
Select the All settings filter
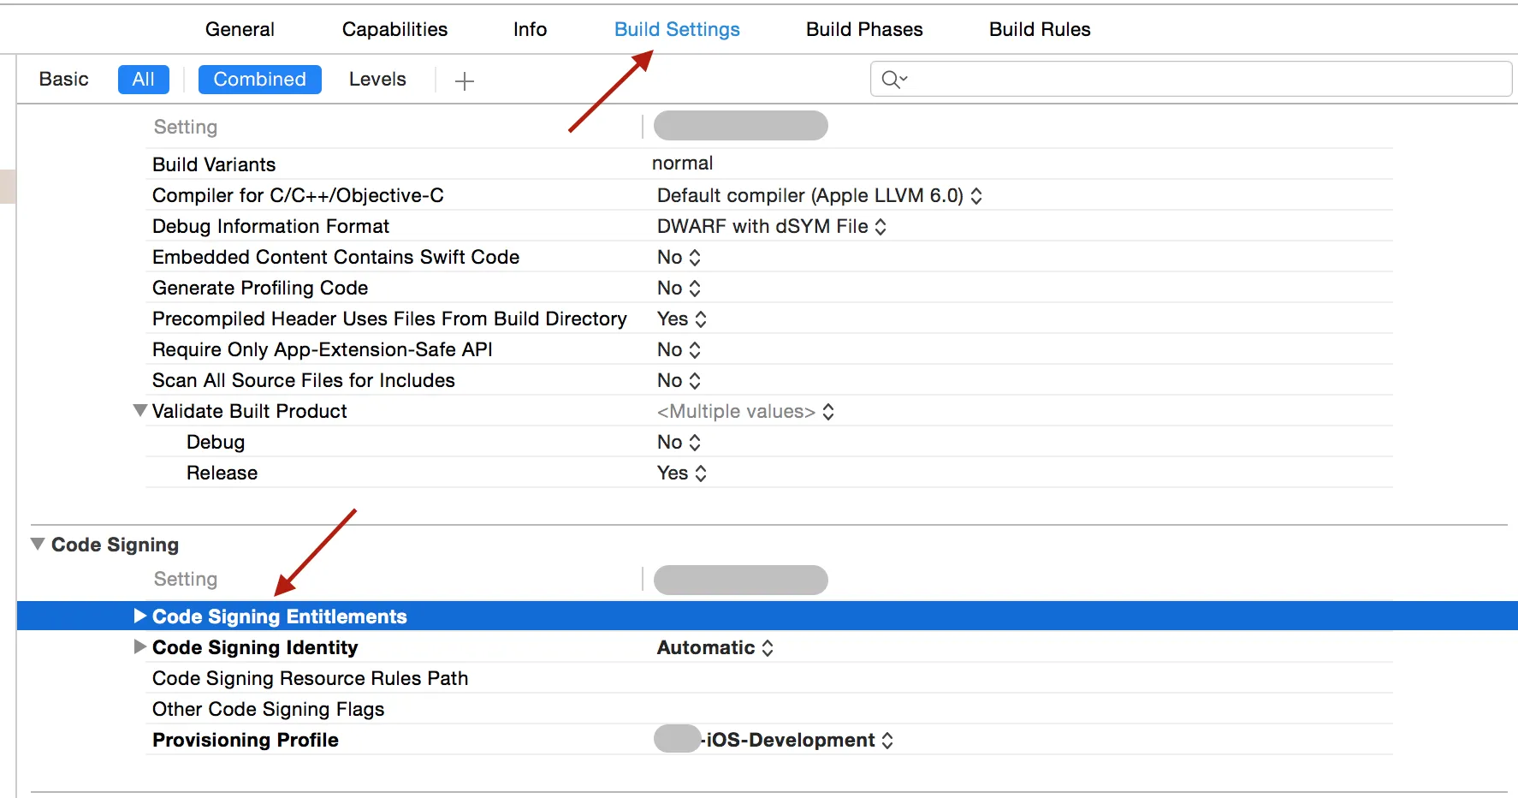[x=144, y=79]
